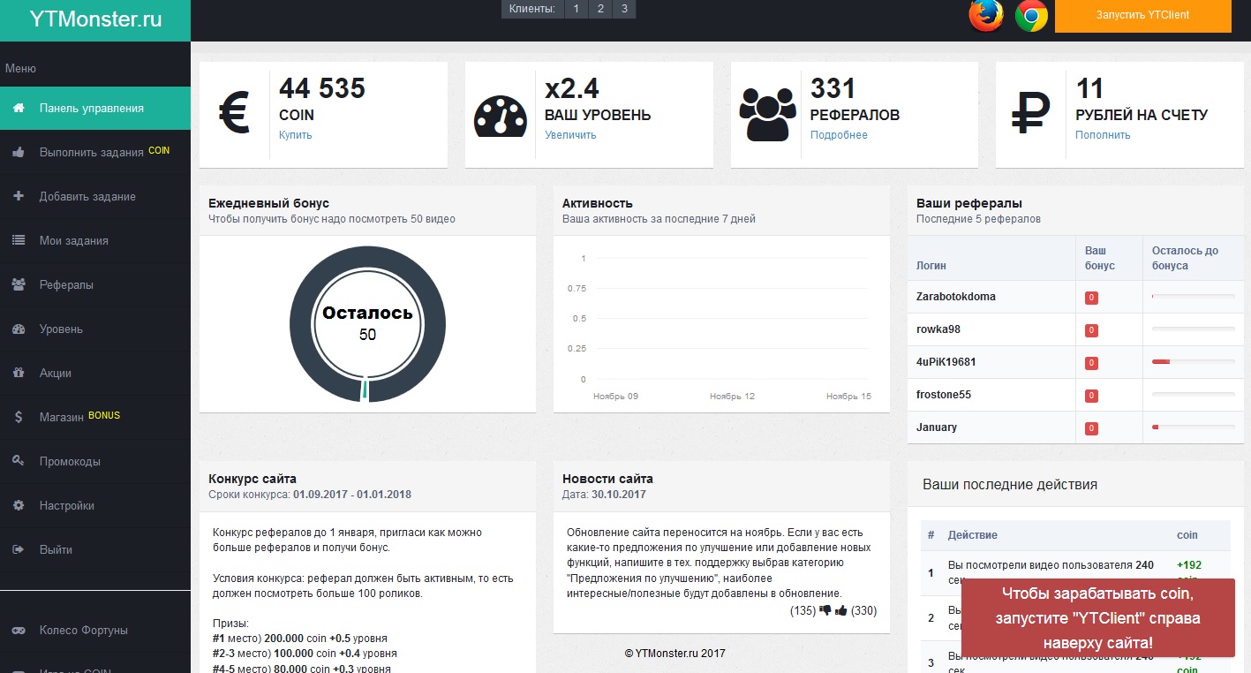Click the list icon beside Мои задания
The image size is (1251, 673).
[19, 240]
